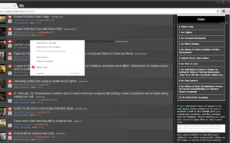Screen dimensions: 230x143
Task: Click the [l+c] link under Conan post
Action: (40, 35)
